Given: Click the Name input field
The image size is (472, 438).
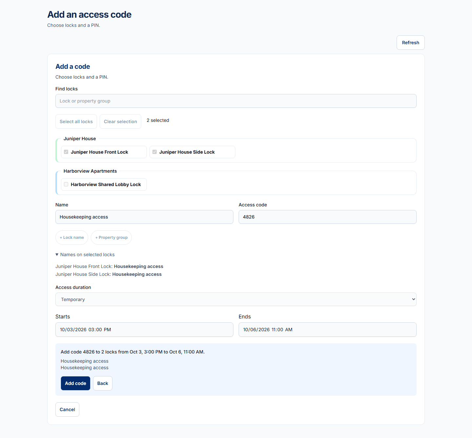Looking at the screenshot, I should click(x=144, y=217).
